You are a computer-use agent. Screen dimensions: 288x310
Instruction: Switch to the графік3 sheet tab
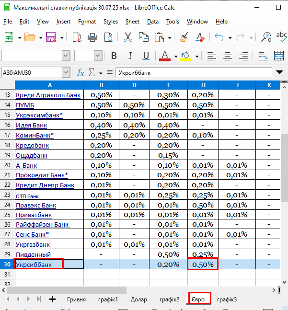tap(227, 299)
